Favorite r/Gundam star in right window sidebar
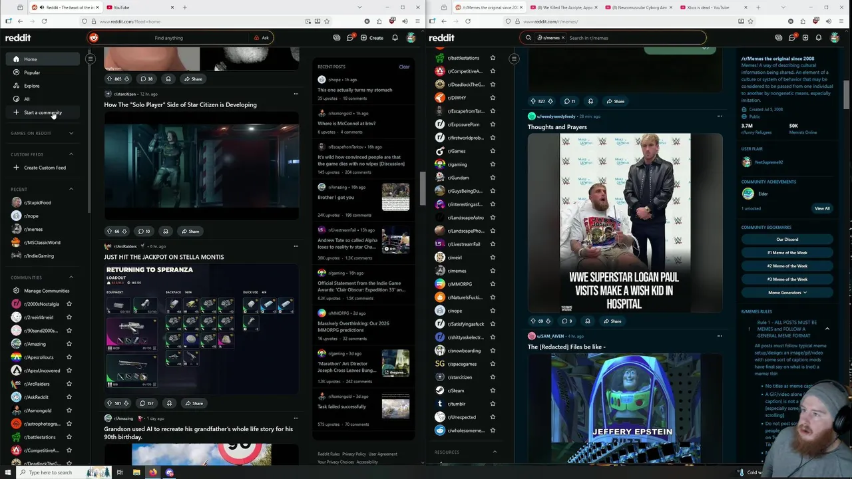 point(493,178)
